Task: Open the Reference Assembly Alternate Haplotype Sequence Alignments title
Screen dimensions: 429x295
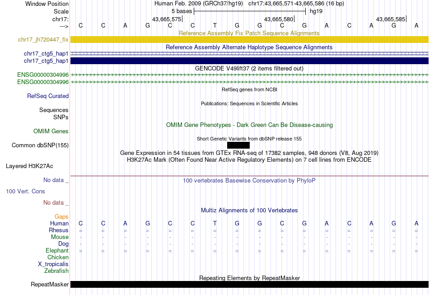Action: pos(249,47)
